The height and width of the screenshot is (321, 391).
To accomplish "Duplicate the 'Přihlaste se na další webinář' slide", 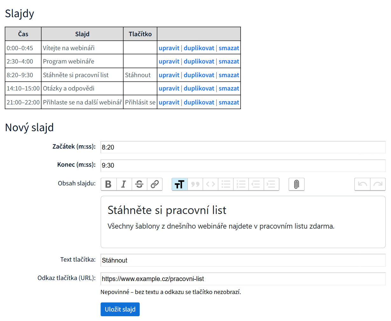I will click(x=199, y=102).
